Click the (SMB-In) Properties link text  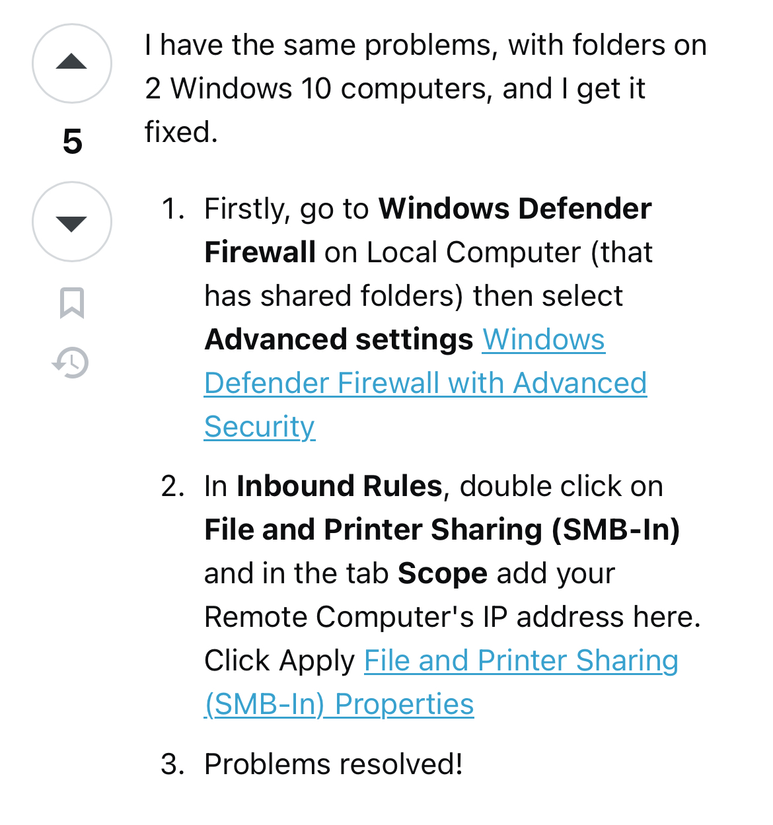click(x=339, y=704)
